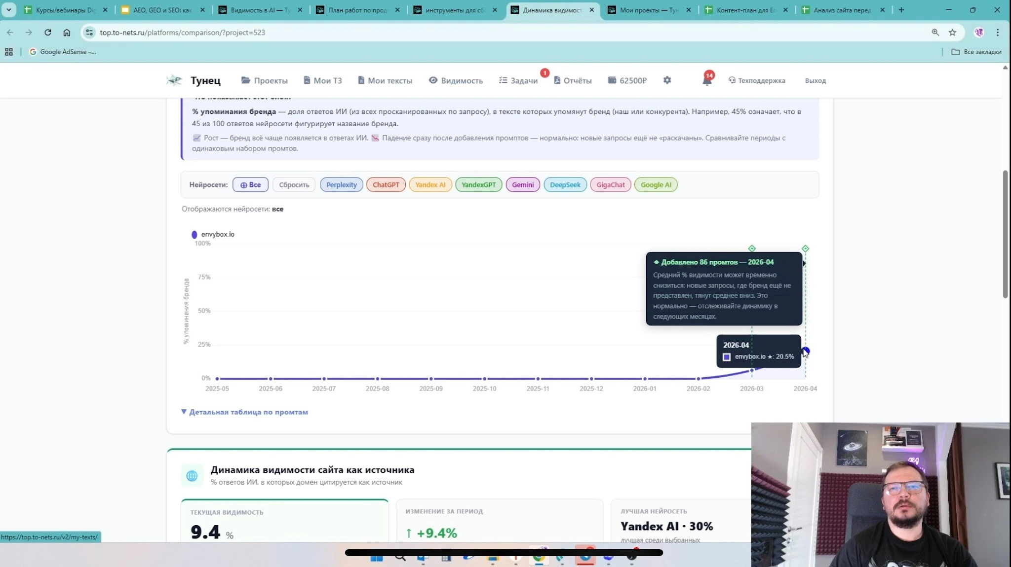Open Отчёты menu item

click(x=573, y=80)
